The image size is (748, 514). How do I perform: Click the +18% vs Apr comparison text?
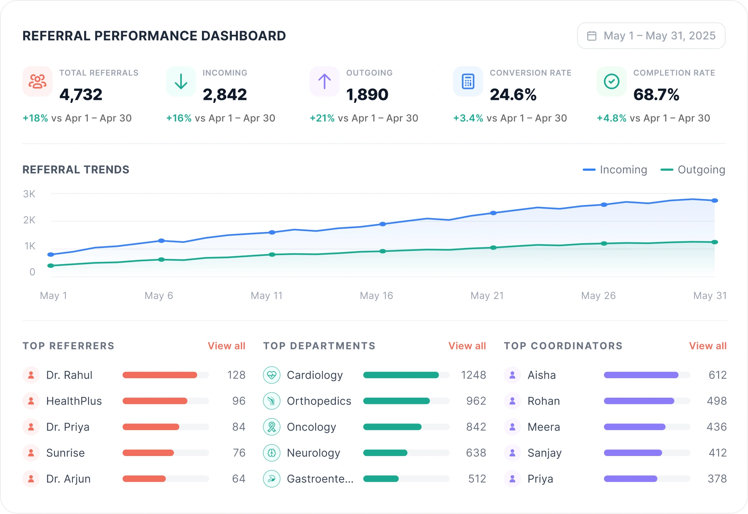[77, 118]
